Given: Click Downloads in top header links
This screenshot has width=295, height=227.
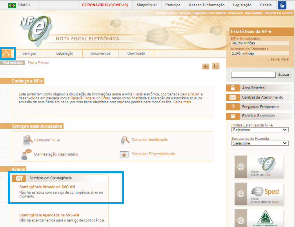Looking at the screenshot, I should (235, 13).
